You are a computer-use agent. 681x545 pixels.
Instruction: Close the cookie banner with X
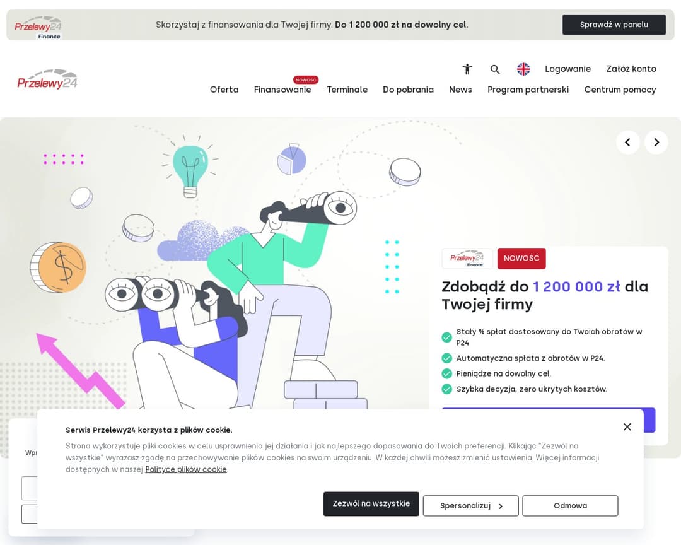point(627,427)
